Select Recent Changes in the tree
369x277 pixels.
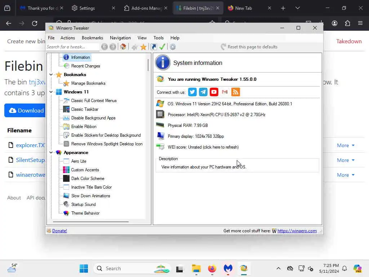(x=85, y=66)
